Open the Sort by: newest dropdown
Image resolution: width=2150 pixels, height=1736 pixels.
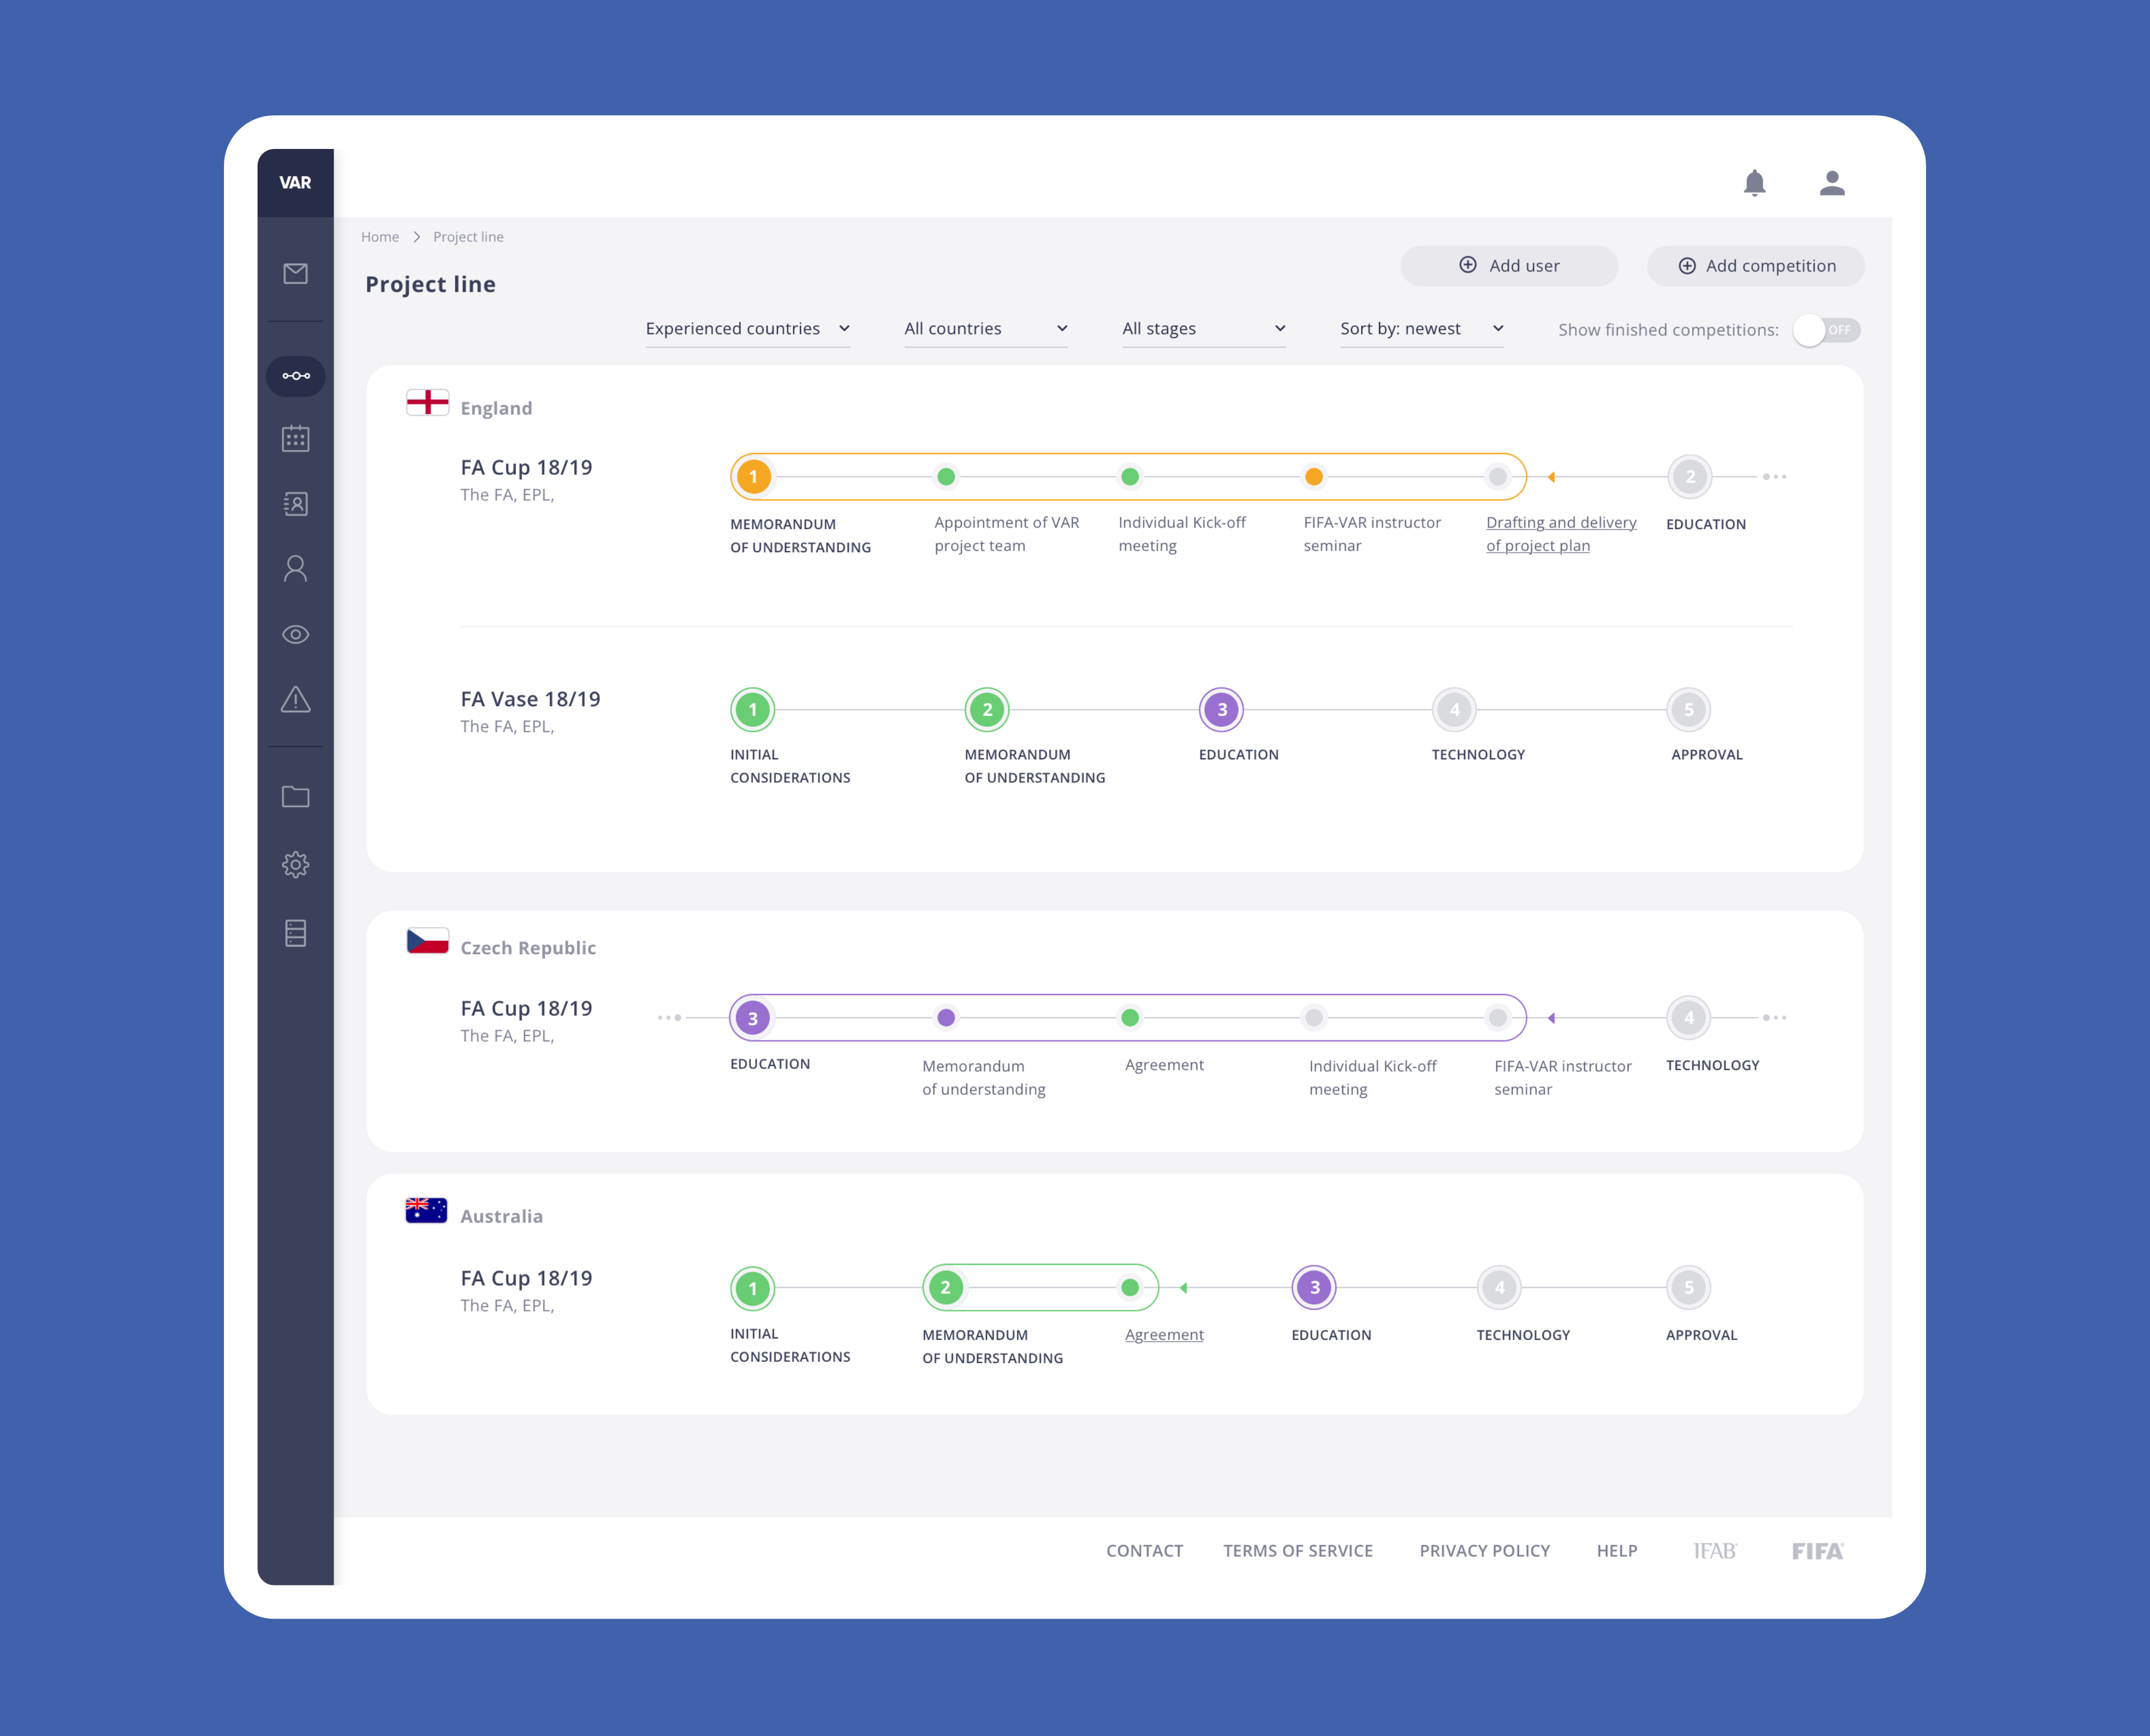[1420, 329]
